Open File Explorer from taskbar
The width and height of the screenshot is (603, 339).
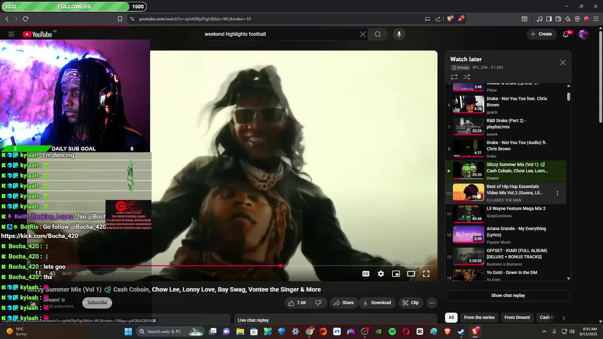click(240, 331)
